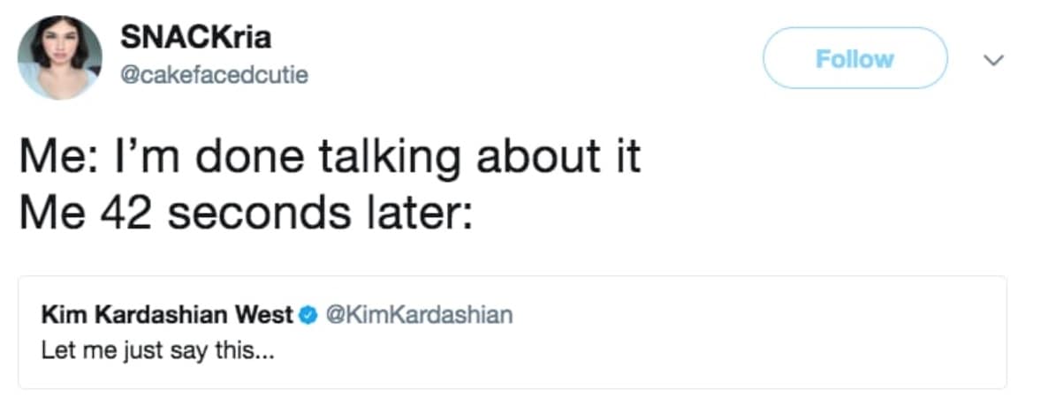Expand the chevron menu beside Follow
This screenshot has width=1041, height=397.
(994, 60)
